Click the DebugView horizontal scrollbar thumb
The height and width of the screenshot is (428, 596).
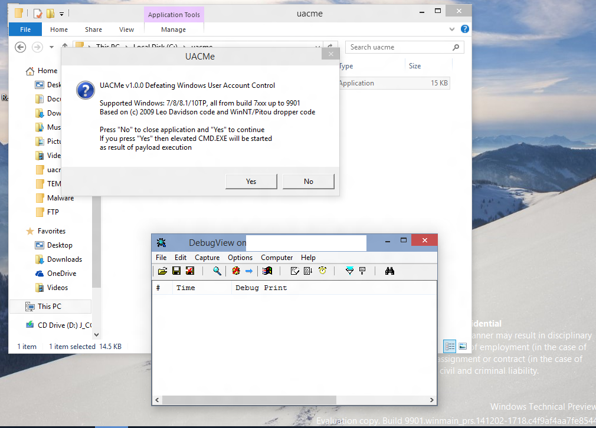click(x=249, y=399)
